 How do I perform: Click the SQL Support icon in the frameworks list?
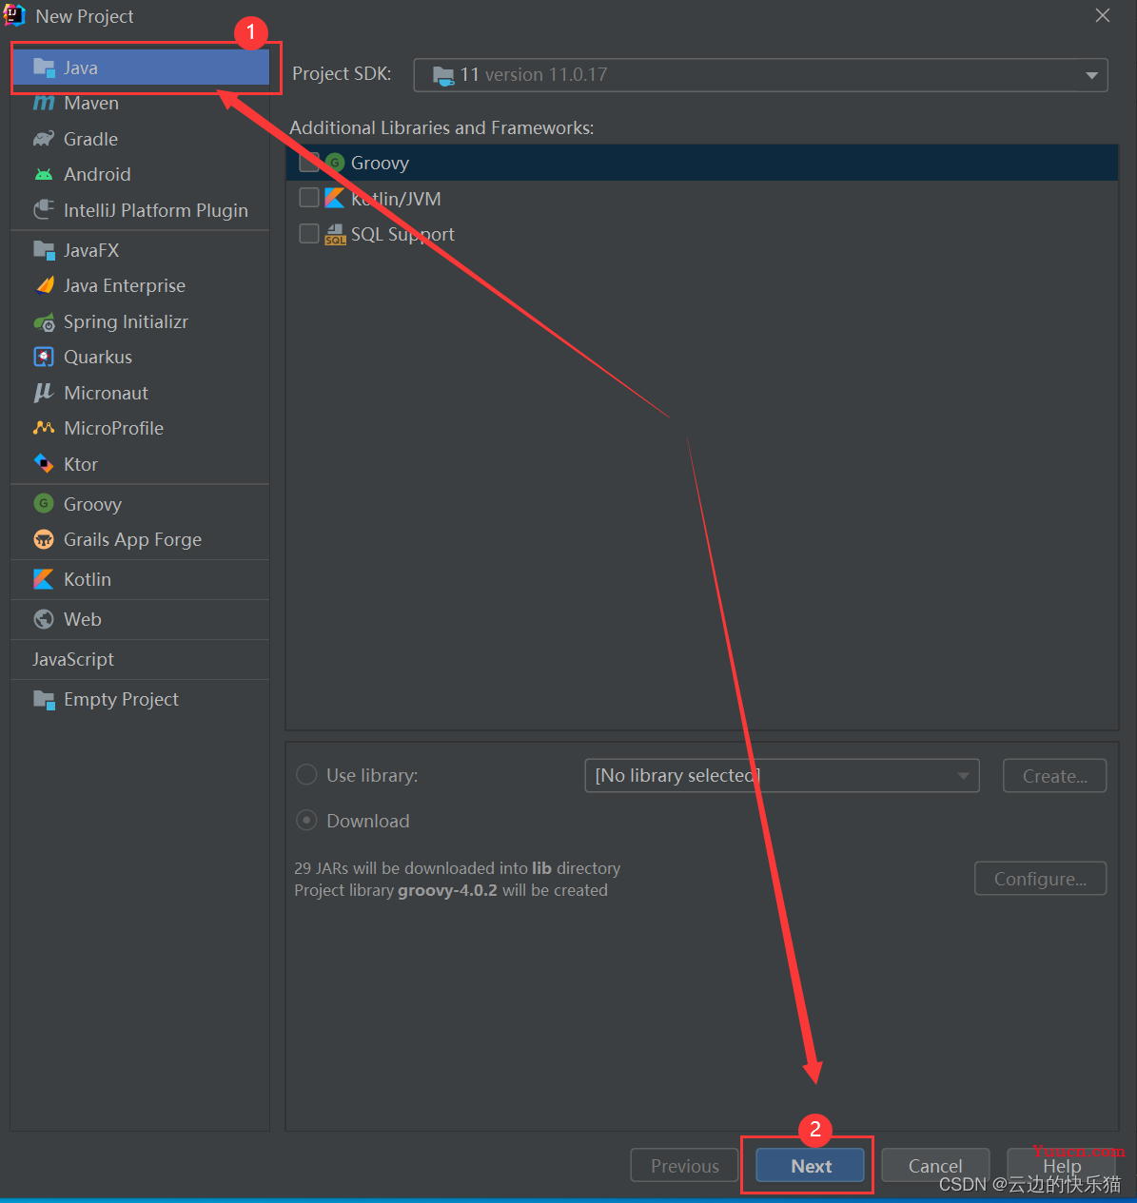tap(335, 234)
